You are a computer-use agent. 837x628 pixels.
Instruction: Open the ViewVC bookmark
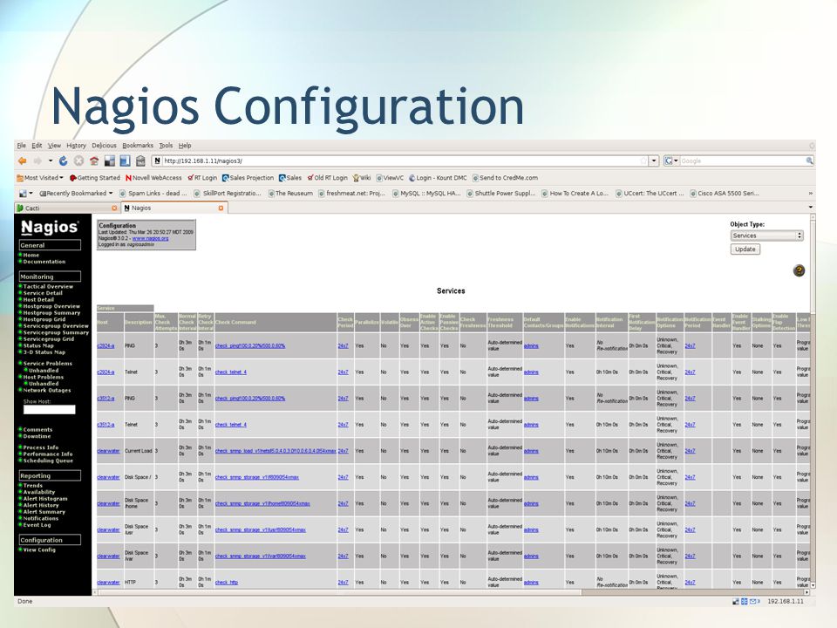point(390,178)
